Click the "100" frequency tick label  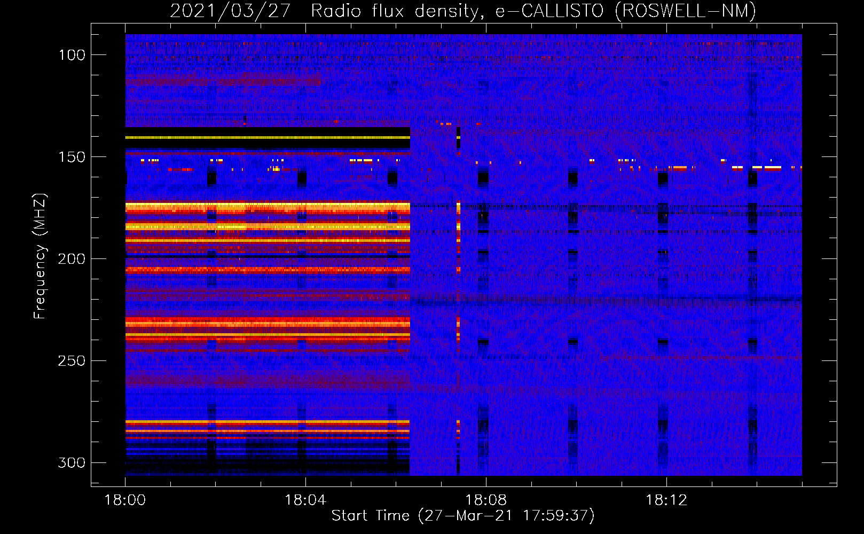pyautogui.click(x=72, y=55)
